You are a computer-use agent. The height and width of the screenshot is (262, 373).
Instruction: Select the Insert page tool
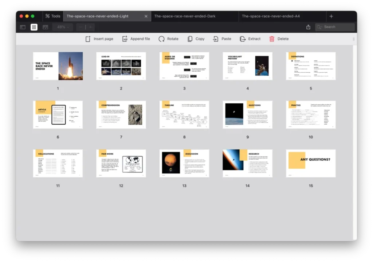(x=99, y=39)
